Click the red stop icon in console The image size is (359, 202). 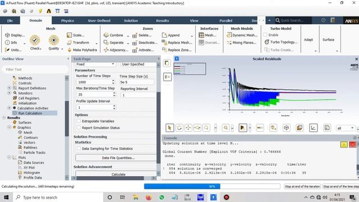pyautogui.click(x=352, y=145)
